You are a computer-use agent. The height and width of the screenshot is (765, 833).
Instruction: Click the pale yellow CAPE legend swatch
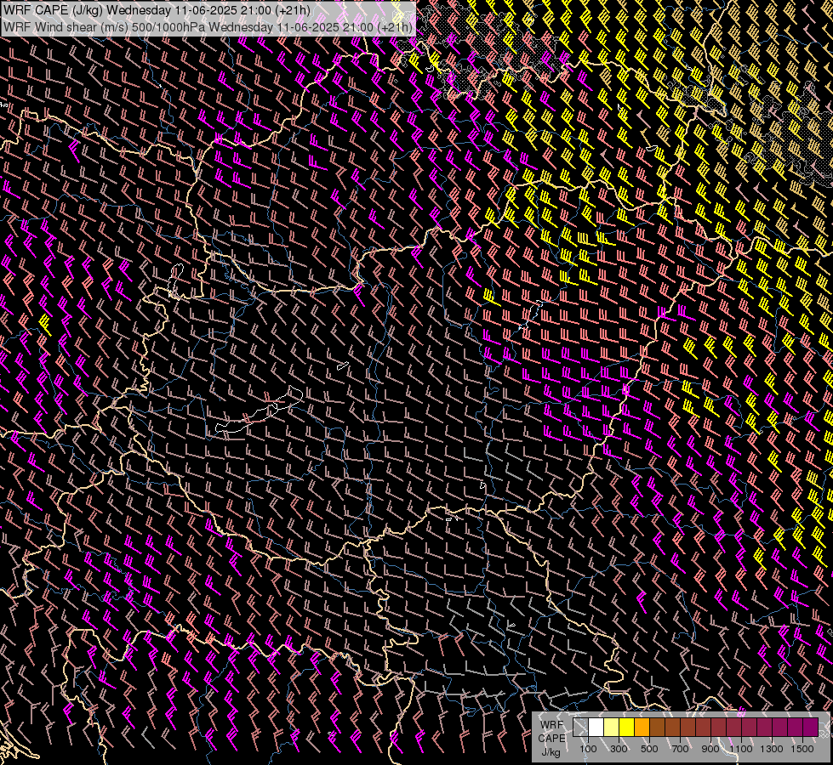coord(612,727)
